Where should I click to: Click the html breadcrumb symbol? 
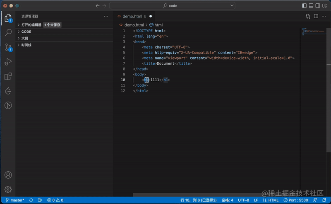point(156,25)
